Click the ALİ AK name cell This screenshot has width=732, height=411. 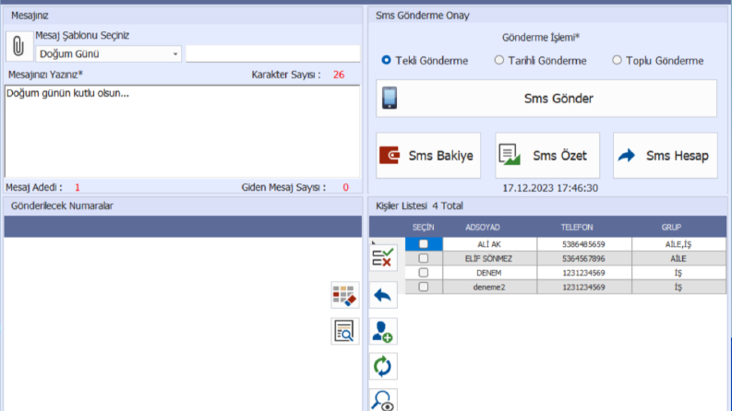pos(489,244)
